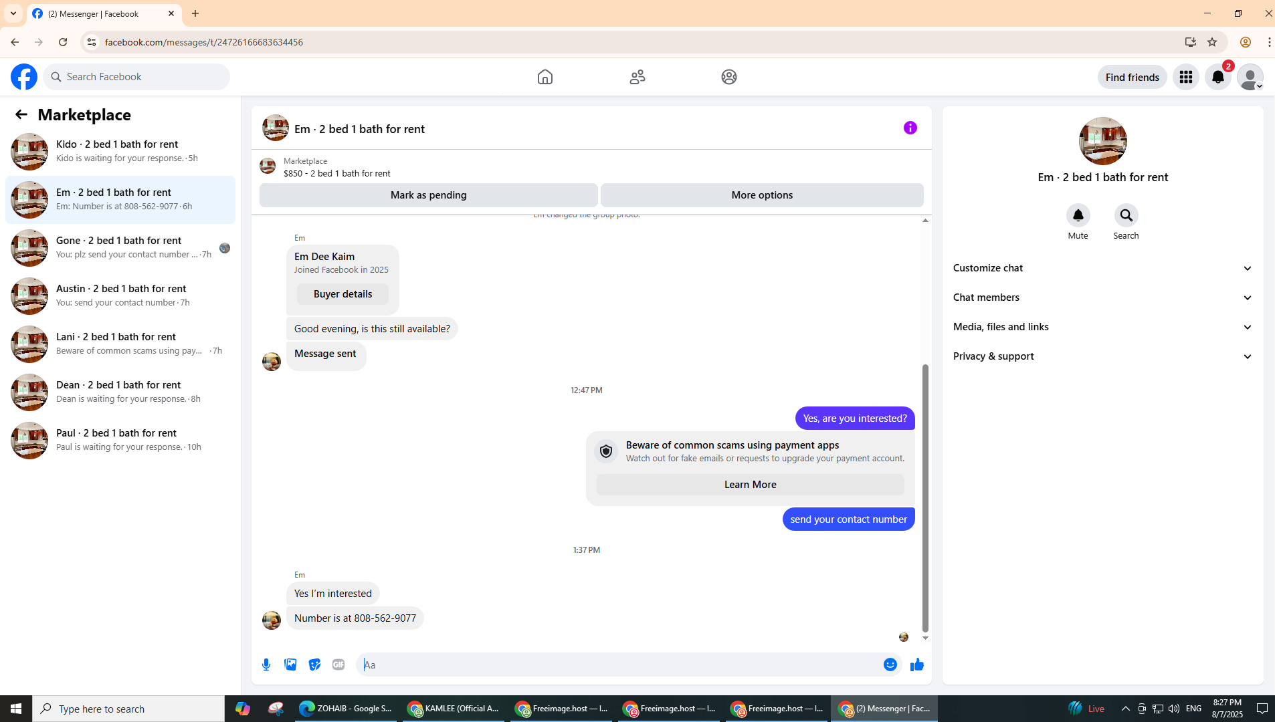Image resolution: width=1275 pixels, height=722 pixels.
Task: View Buyer details for Em Dee Kaim
Action: (x=342, y=294)
